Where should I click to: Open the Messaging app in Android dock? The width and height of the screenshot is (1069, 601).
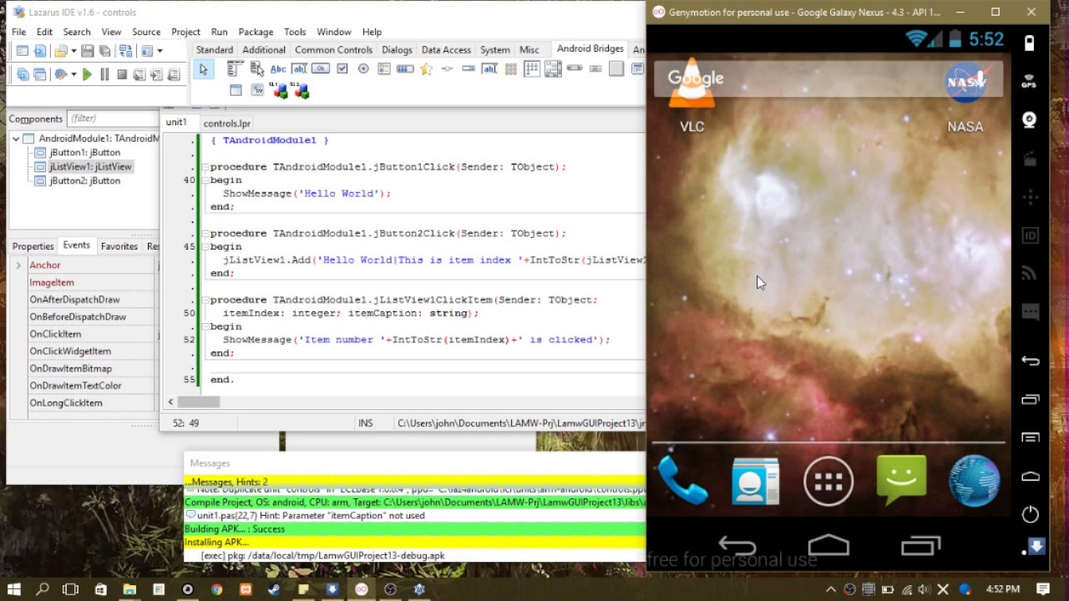pos(901,481)
